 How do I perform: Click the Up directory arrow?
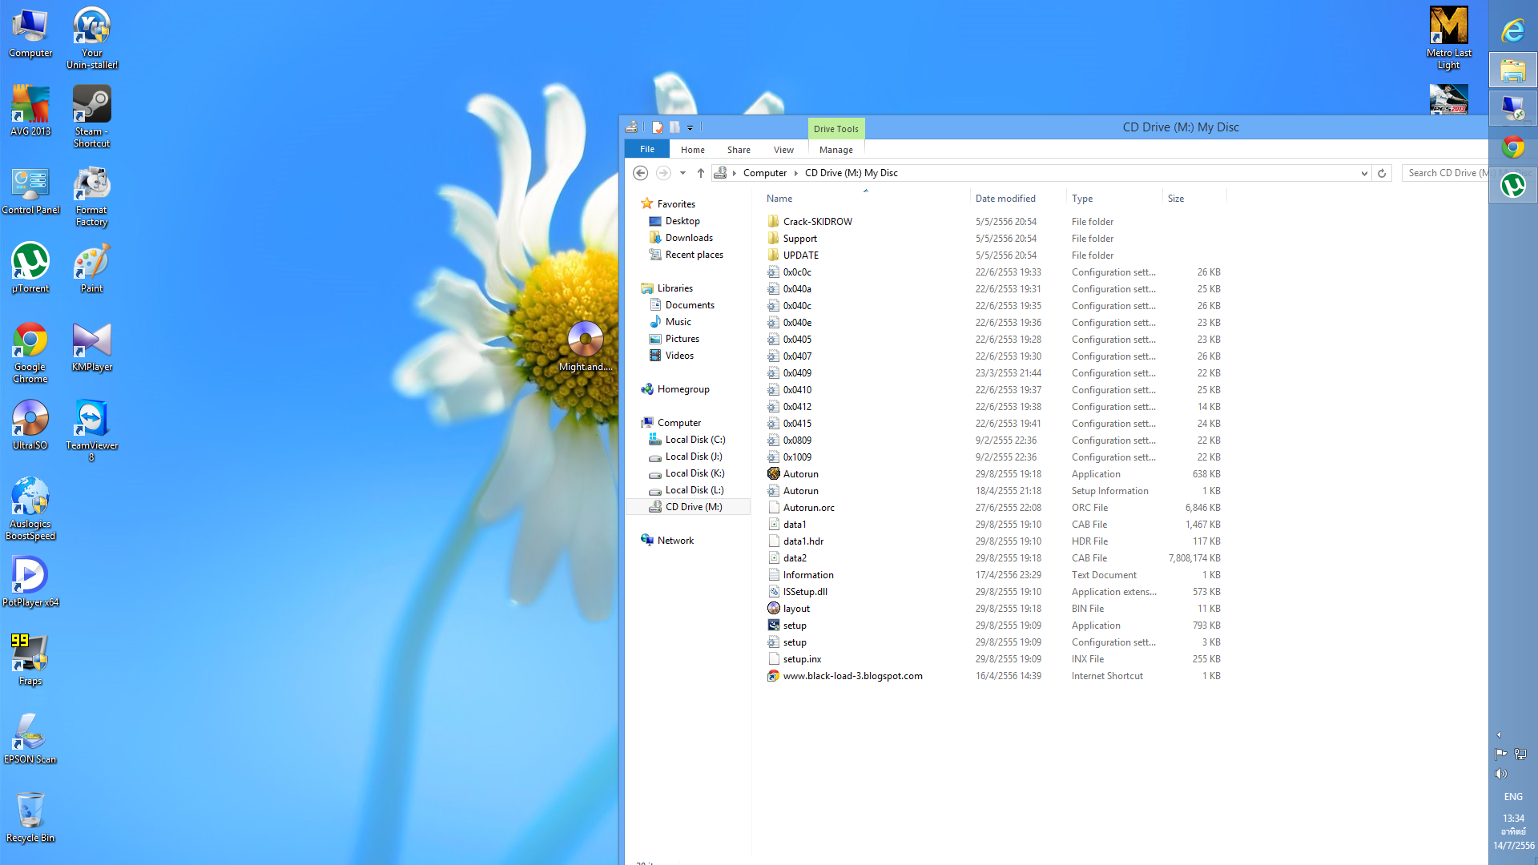[x=701, y=173]
